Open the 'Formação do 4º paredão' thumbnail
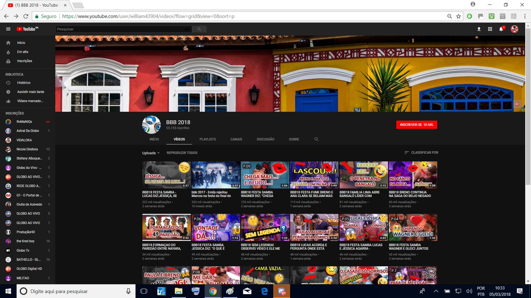Screen dimensions: 531x298 click(166, 228)
